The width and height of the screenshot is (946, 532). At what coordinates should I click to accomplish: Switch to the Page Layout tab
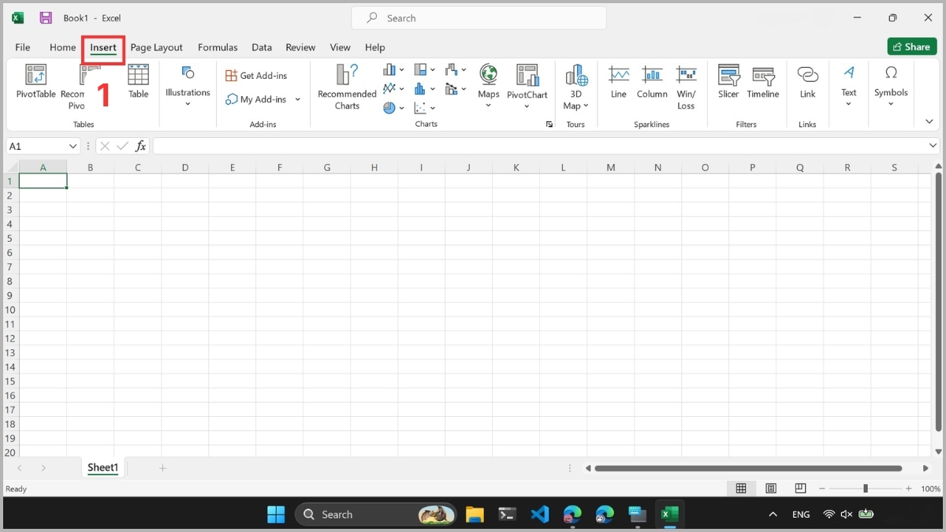(x=156, y=47)
